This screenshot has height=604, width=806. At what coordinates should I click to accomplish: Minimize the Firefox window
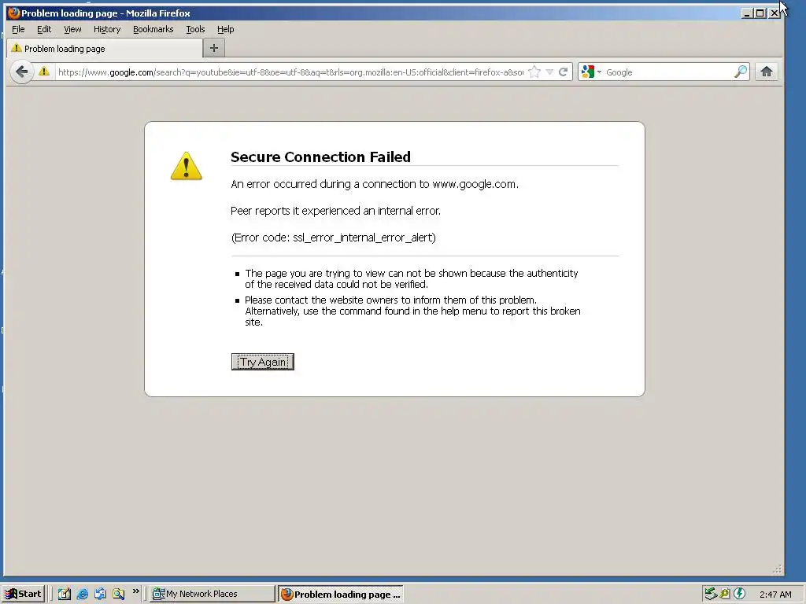tap(747, 13)
